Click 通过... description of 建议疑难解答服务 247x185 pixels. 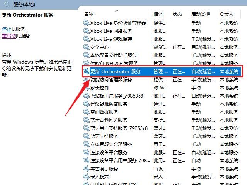tap(160, 104)
